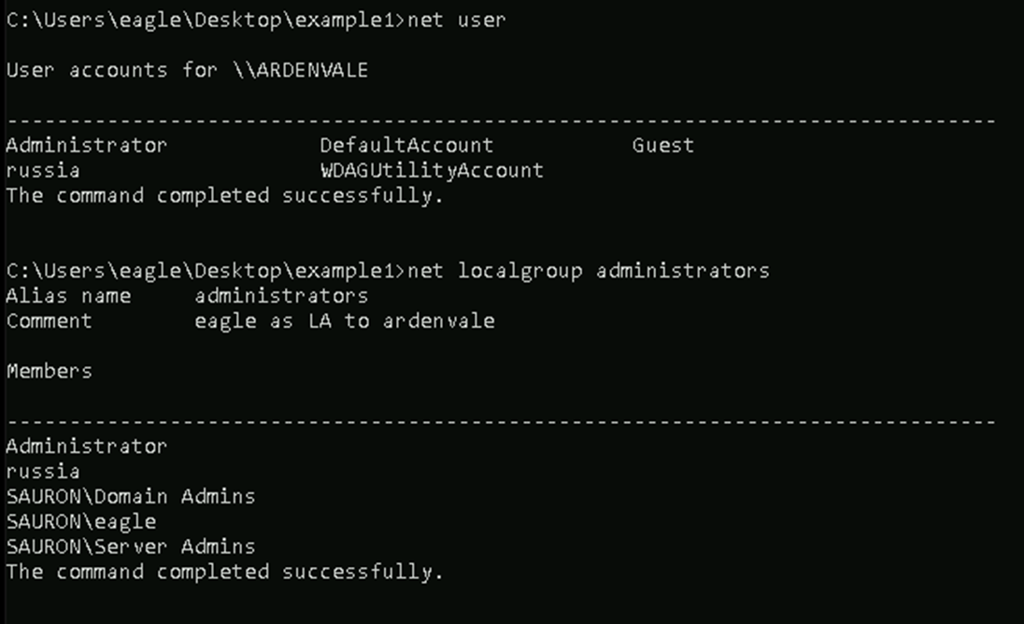1024x624 pixels.
Task: Select the SAURON\Domain Admins member
Action: coord(130,497)
